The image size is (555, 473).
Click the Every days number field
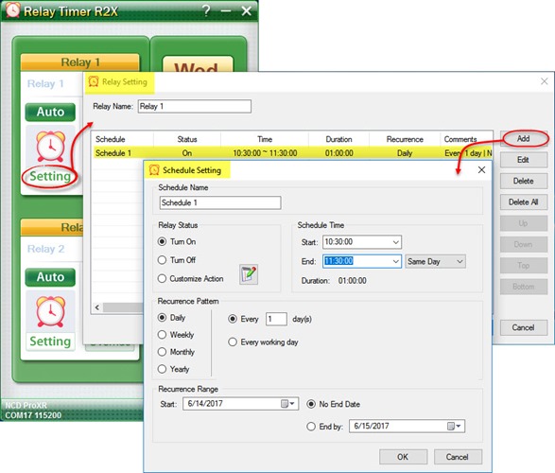[x=276, y=319]
